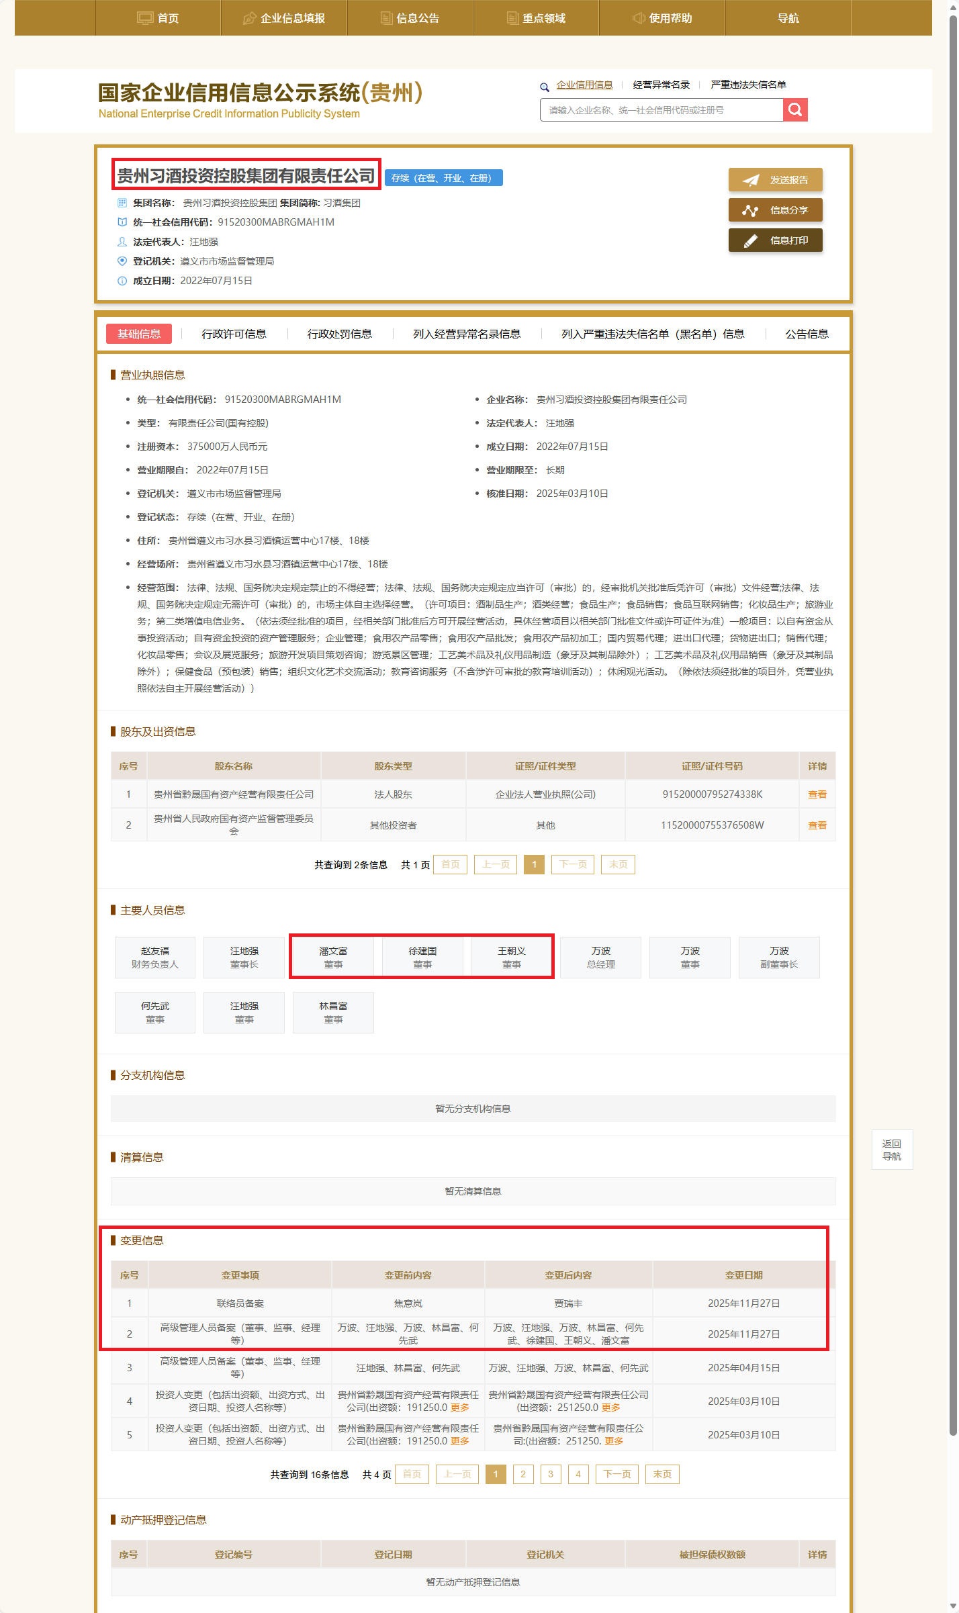This screenshot has height=1613, width=959.
Task: Select 王朝义 董事 personnel card
Action: coord(512,958)
